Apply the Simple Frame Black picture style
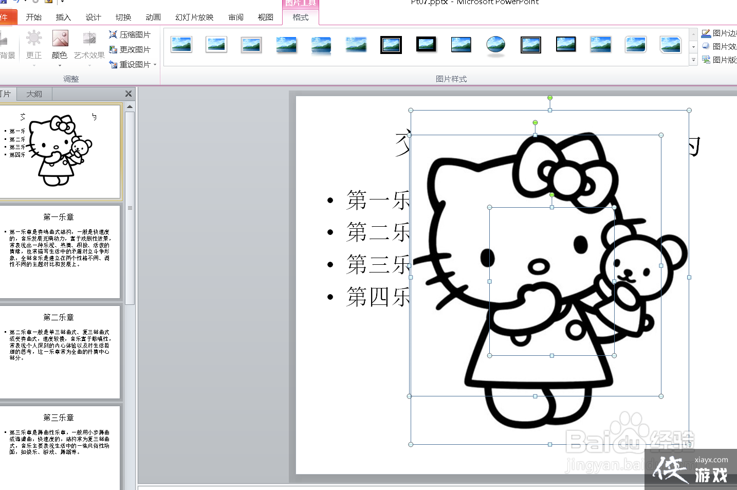The width and height of the screenshot is (737, 490). (461, 45)
